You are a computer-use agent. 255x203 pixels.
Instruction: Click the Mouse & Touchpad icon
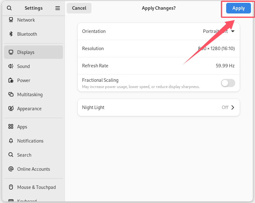[11, 187]
